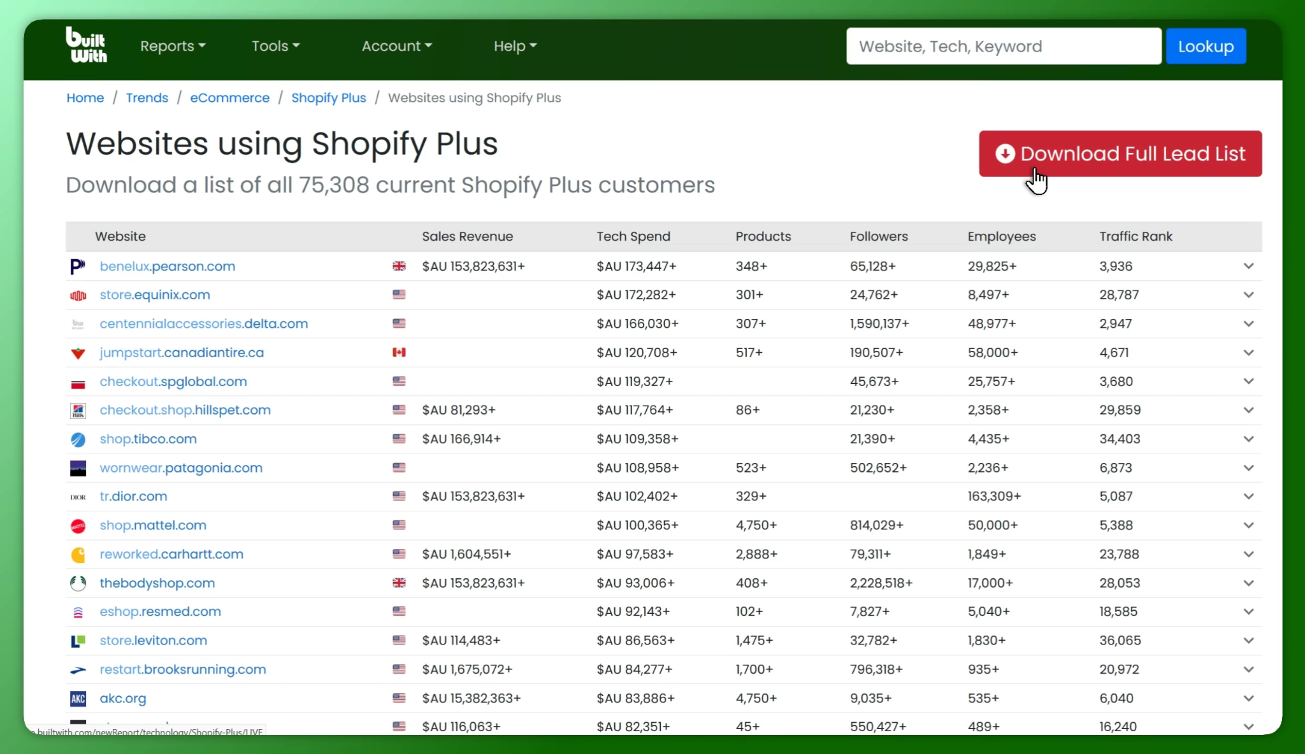Screen dimensions: 1305x754
Task: Click the BuiltWith logo
Action: click(86, 45)
